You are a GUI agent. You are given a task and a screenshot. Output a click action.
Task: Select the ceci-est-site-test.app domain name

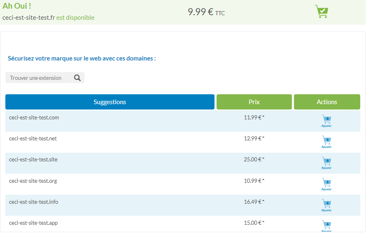[33, 223]
